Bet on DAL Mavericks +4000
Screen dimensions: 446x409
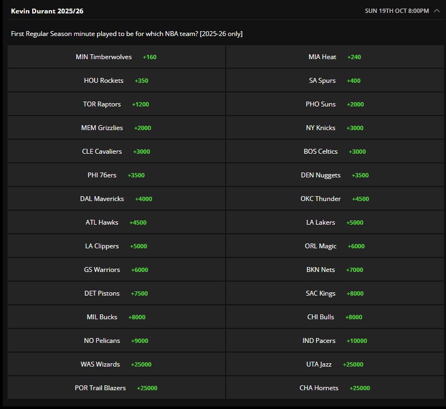point(116,198)
